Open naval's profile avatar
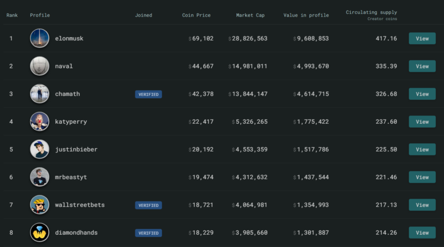The image size is (444, 247). (x=39, y=66)
